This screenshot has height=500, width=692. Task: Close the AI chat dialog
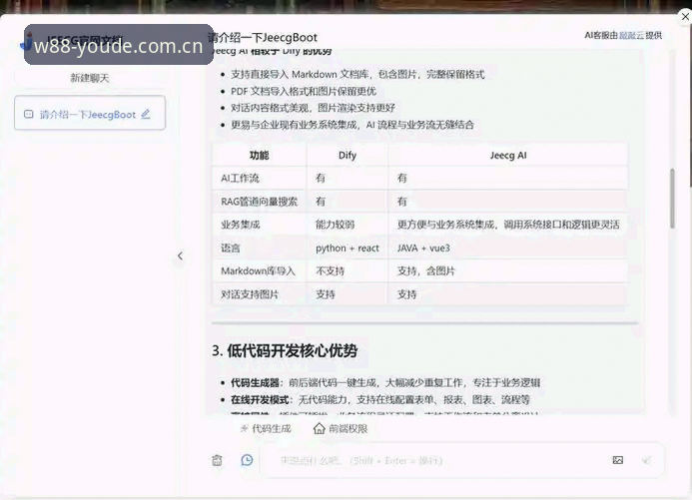[685, 17]
